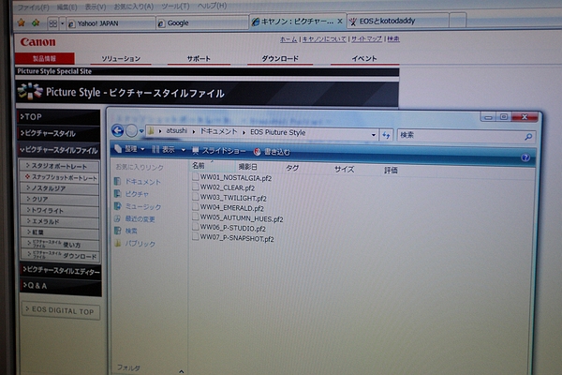The image size is (562, 375).
Task: Select the 製品情報 navigation tab
Action: [44, 58]
